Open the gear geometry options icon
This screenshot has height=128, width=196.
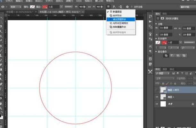point(127,7)
